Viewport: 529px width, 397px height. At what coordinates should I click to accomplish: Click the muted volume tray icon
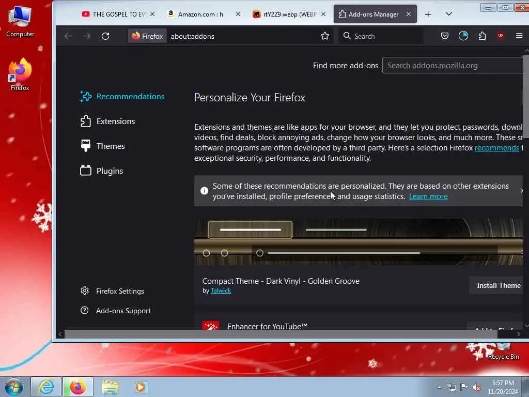[477, 388]
